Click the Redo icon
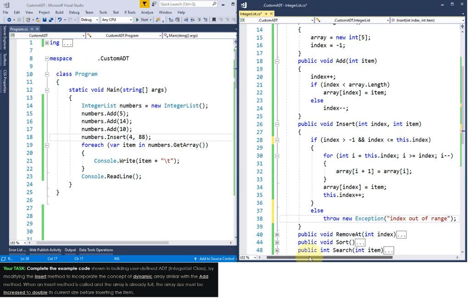 [x=70, y=19]
